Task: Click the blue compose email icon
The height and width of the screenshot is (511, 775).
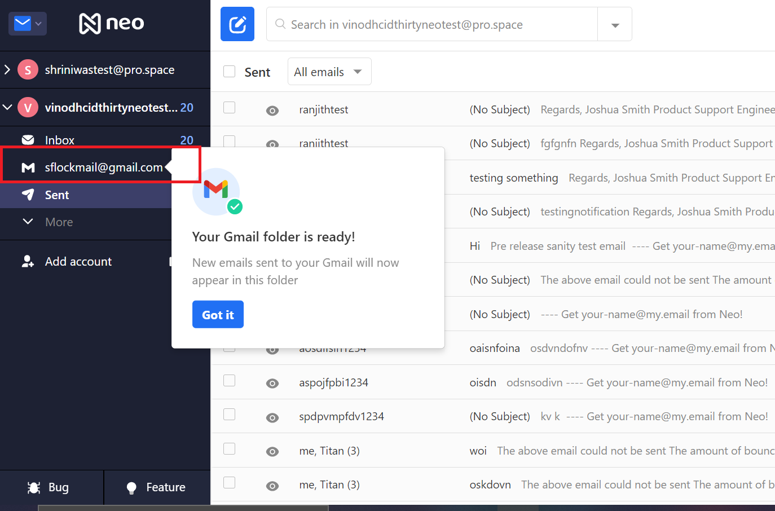Action: (x=237, y=24)
